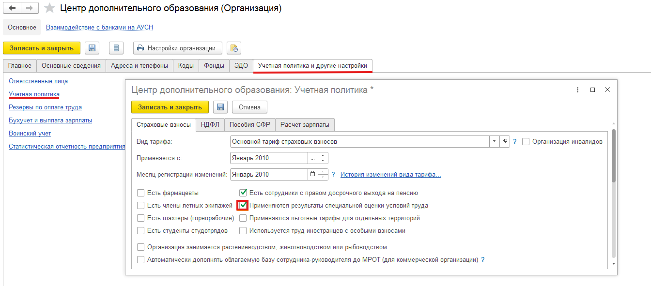The height and width of the screenshot is (286, 651).
Task: Uncheck результаты специальной оценки условий труда
Action: tap(243, 205)
